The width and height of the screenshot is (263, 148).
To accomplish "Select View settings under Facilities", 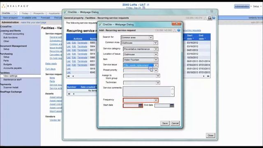I will pyautogui.click(x=10, y=76).
